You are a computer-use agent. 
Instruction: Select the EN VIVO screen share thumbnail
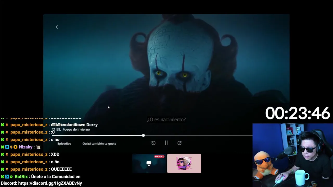tap(149, 163)
